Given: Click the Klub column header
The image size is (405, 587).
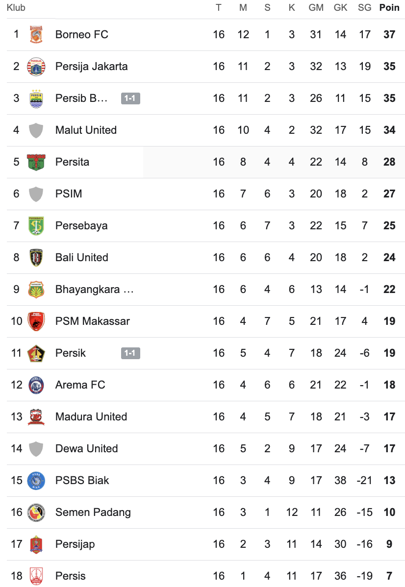Looking at the screenshot, I should tap(16, 8).
